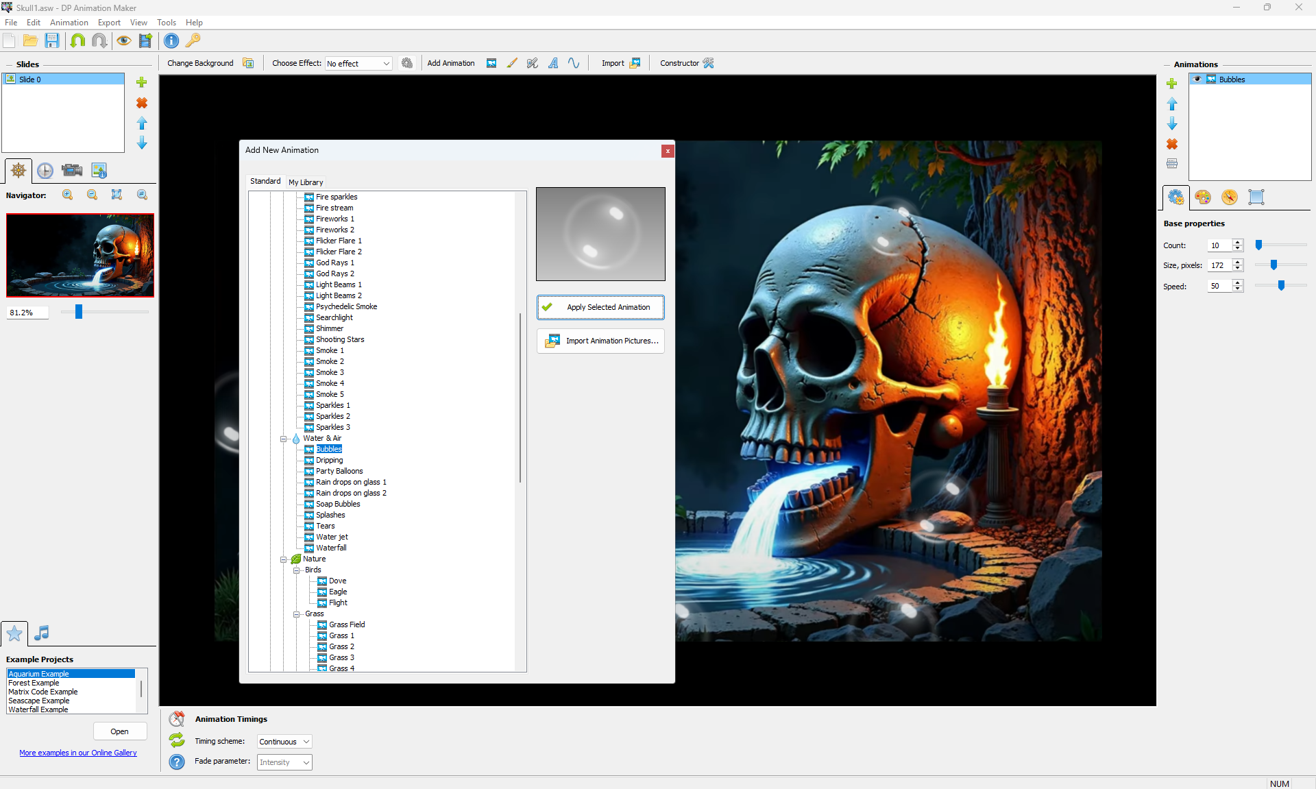1316x789 pixels.
Task: Open the Animation menu
Action: [69, 23]
